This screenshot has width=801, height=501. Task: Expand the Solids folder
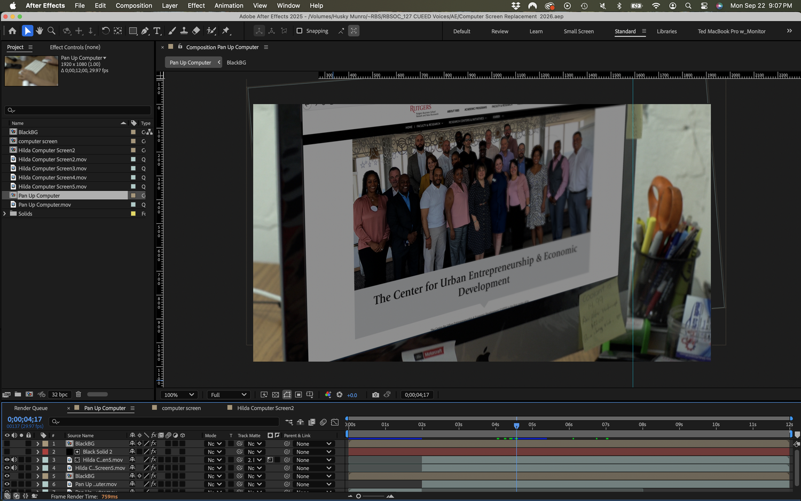pos(5,214)
